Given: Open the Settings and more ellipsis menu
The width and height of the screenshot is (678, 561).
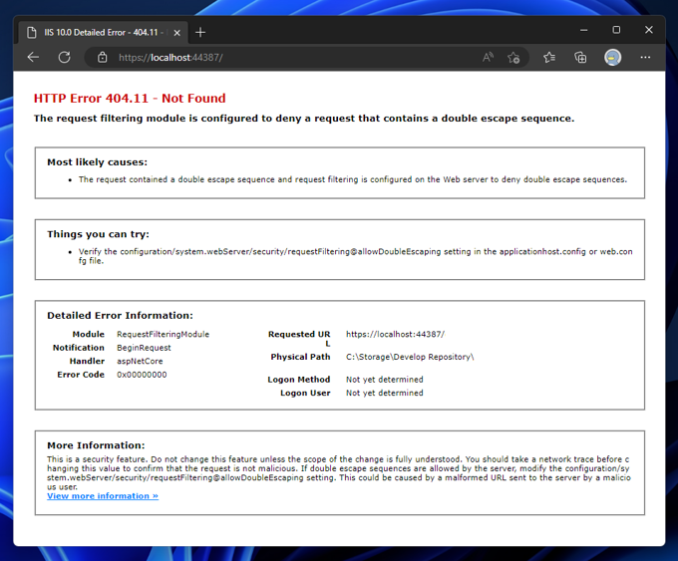Looking at the screenshot, I should [x=645, y=57].
